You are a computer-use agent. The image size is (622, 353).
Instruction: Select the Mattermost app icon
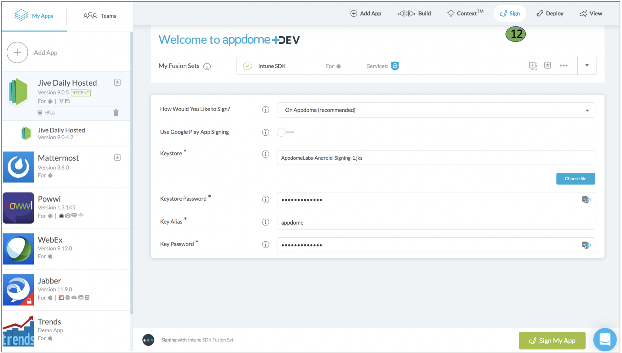coord(18,167)
